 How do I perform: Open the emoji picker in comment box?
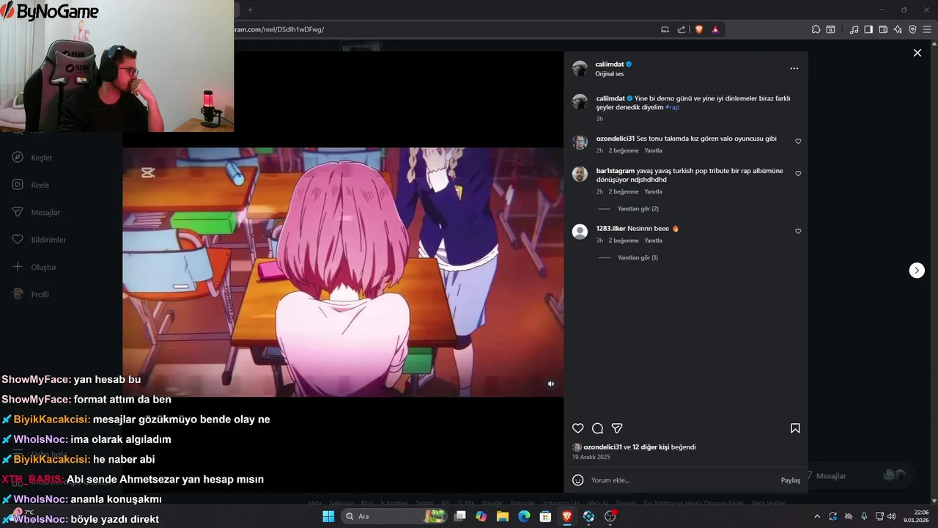point(577,480)
